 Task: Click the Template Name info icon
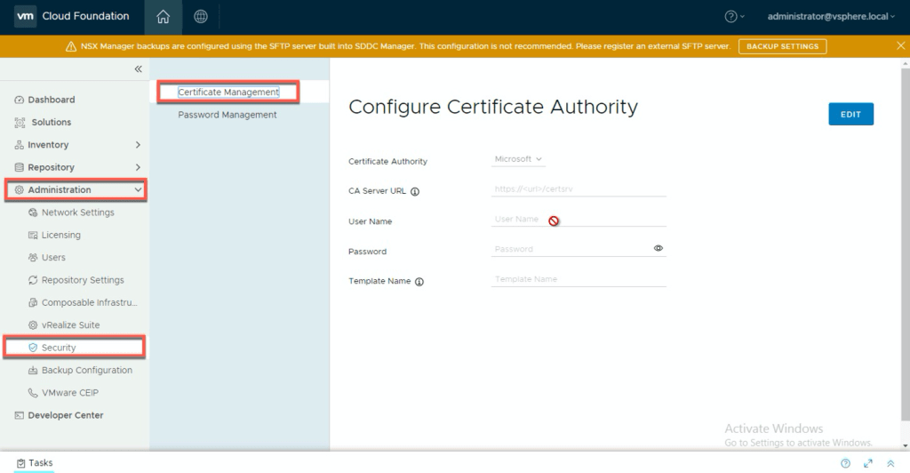pos(419,282)
